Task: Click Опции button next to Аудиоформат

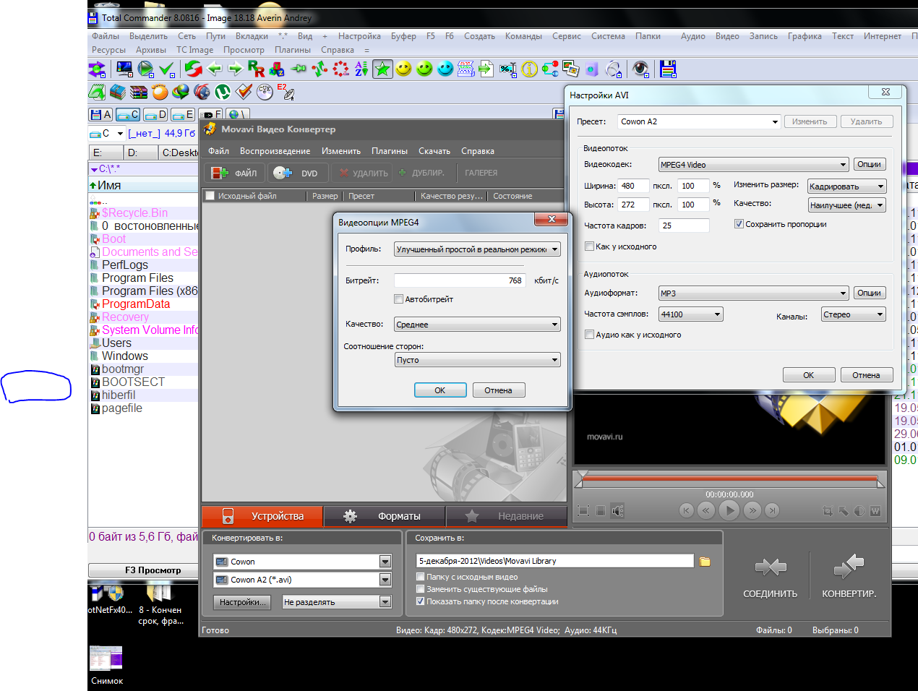Action: [869, 293]
